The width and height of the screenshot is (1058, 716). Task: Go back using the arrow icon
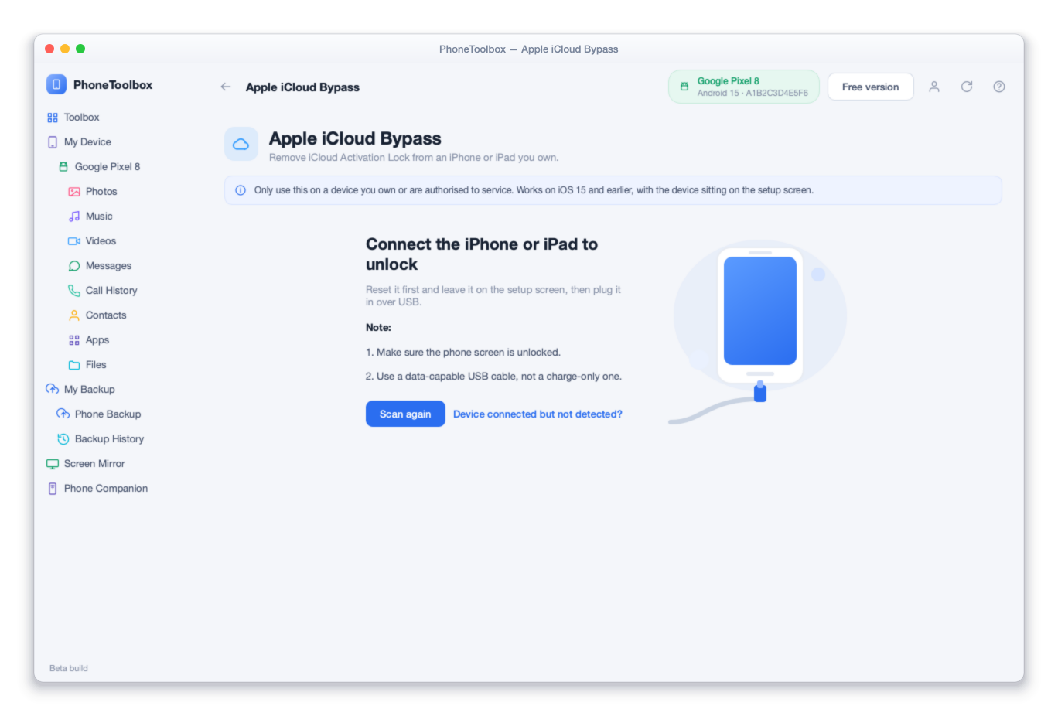226,87
